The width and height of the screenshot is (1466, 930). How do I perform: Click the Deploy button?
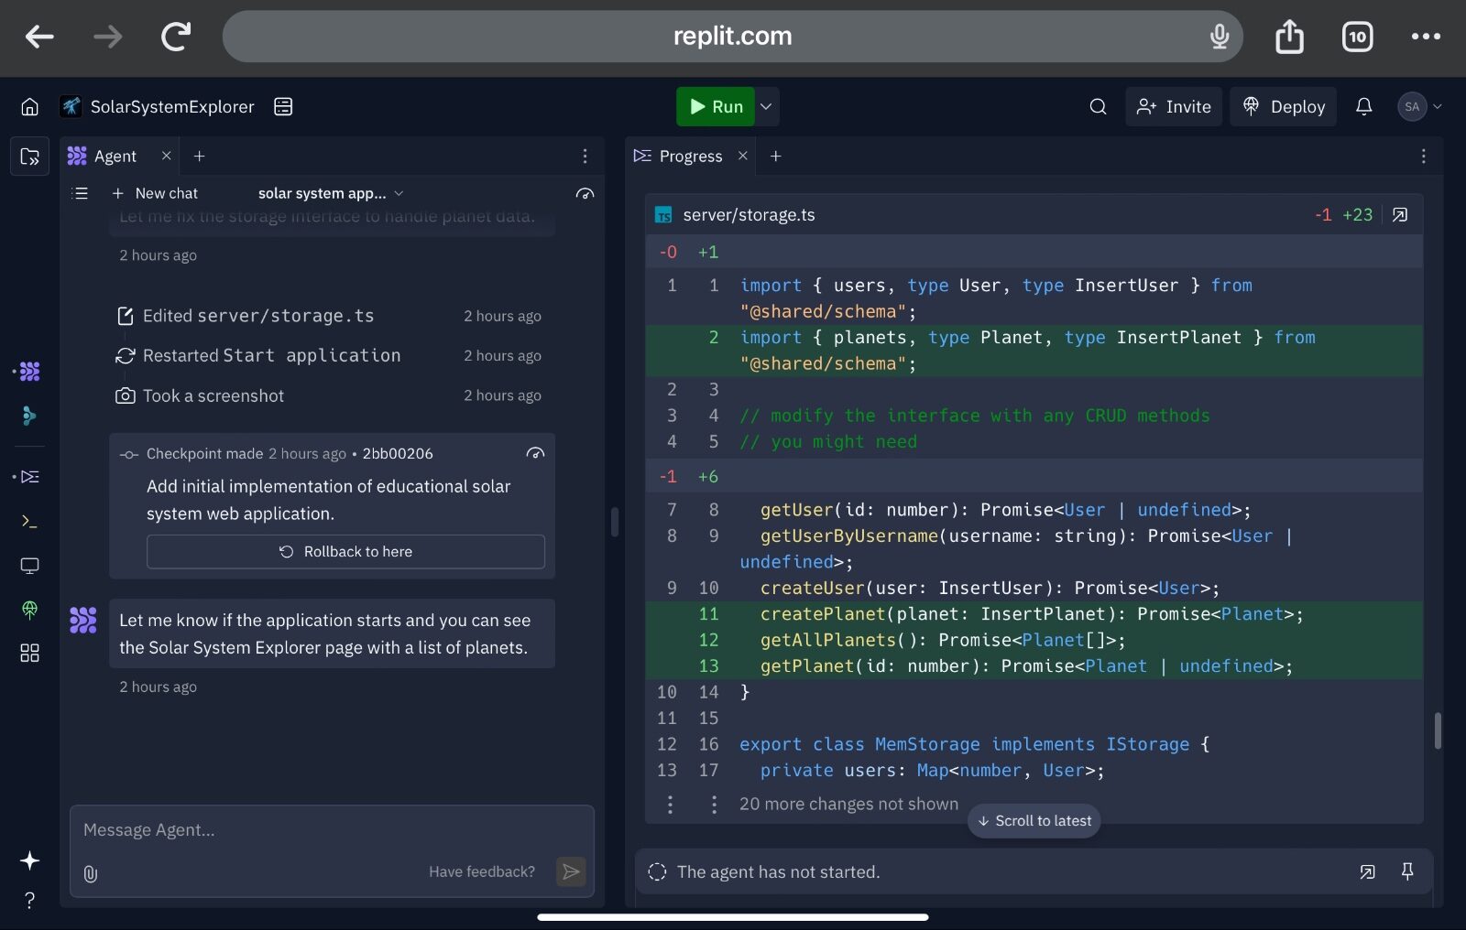point(1283,106)
